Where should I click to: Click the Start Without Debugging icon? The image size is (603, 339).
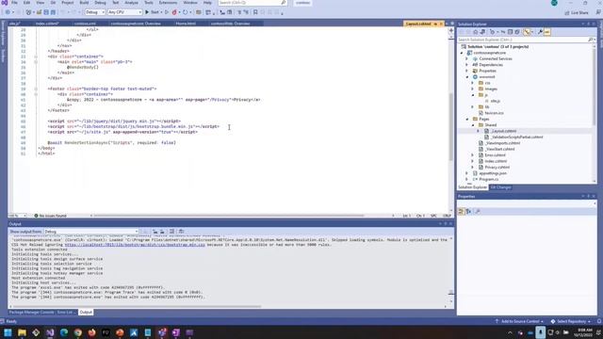[167, 12]
